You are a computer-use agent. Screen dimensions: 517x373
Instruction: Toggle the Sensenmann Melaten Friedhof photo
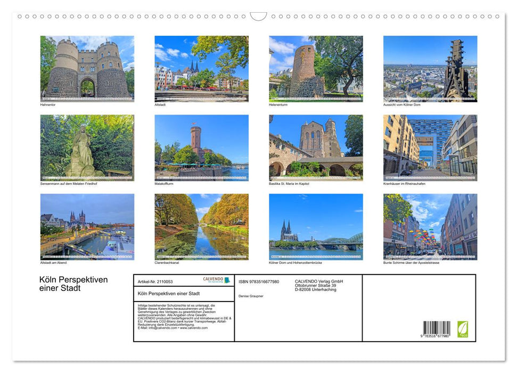click(x=87, y=147)
